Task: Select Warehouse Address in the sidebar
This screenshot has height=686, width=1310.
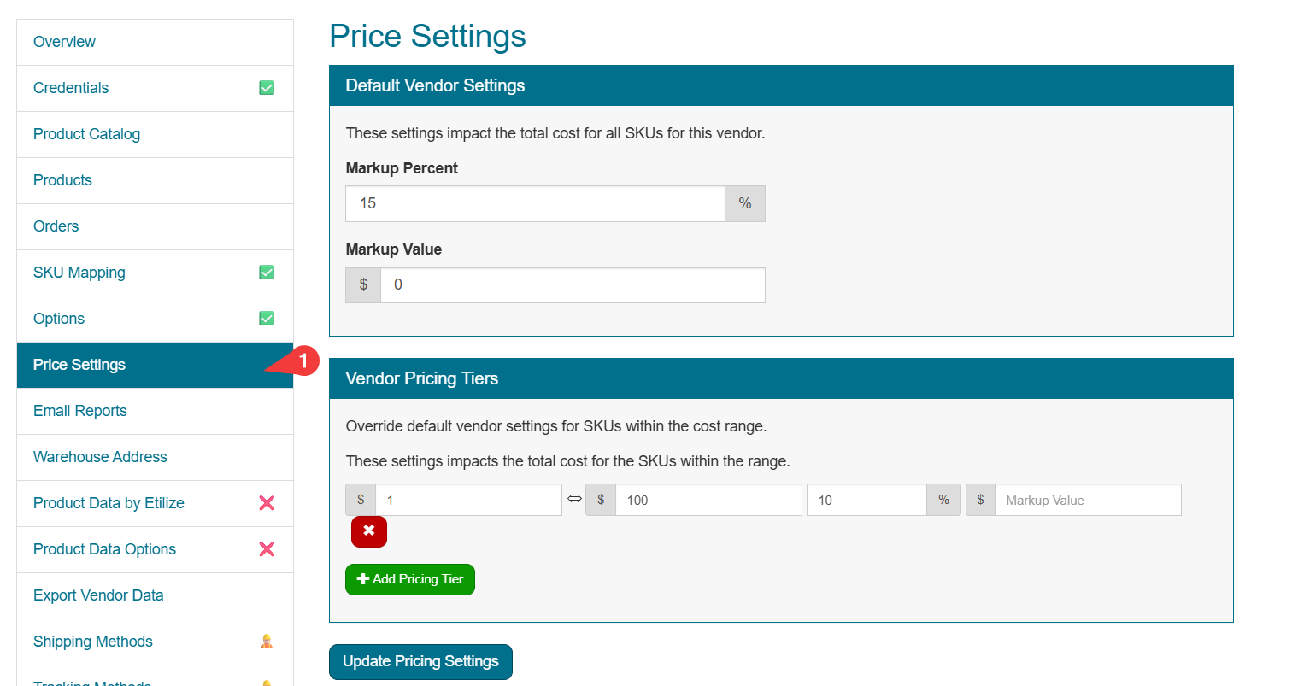Action: pos(100,457)
